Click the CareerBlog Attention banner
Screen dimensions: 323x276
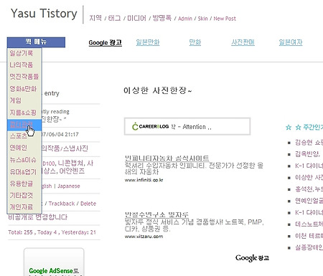(187, 126)
